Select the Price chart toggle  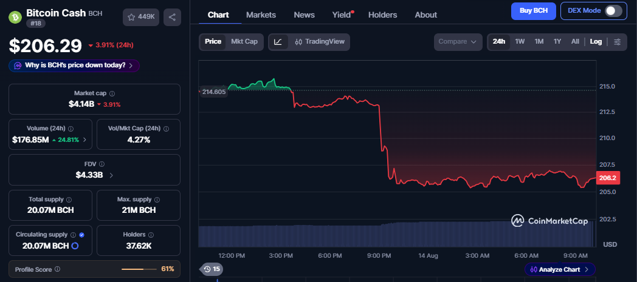(213, 42)
